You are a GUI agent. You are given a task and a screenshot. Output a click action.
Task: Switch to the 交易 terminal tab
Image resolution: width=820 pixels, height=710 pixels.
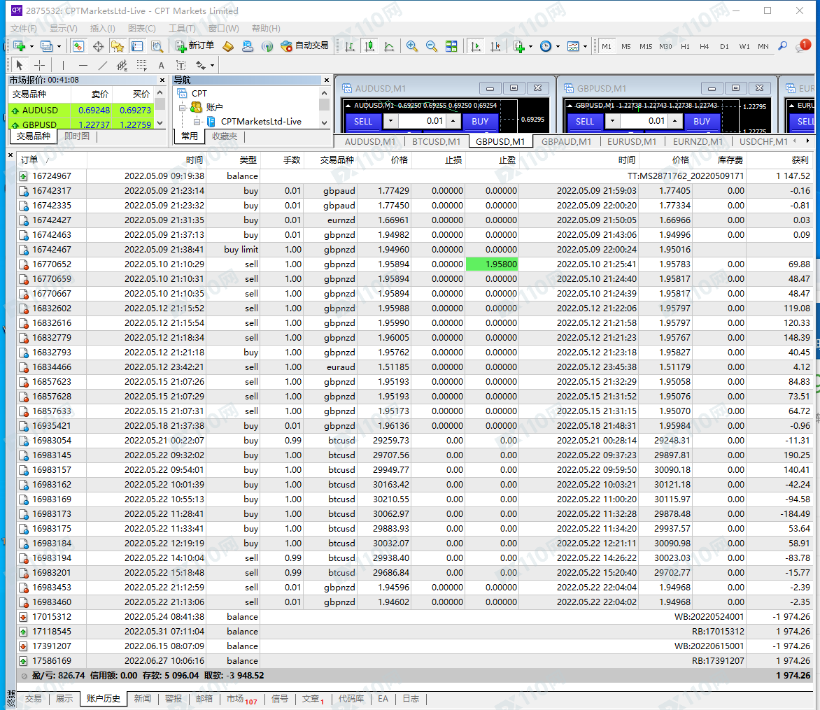(33, 699)
